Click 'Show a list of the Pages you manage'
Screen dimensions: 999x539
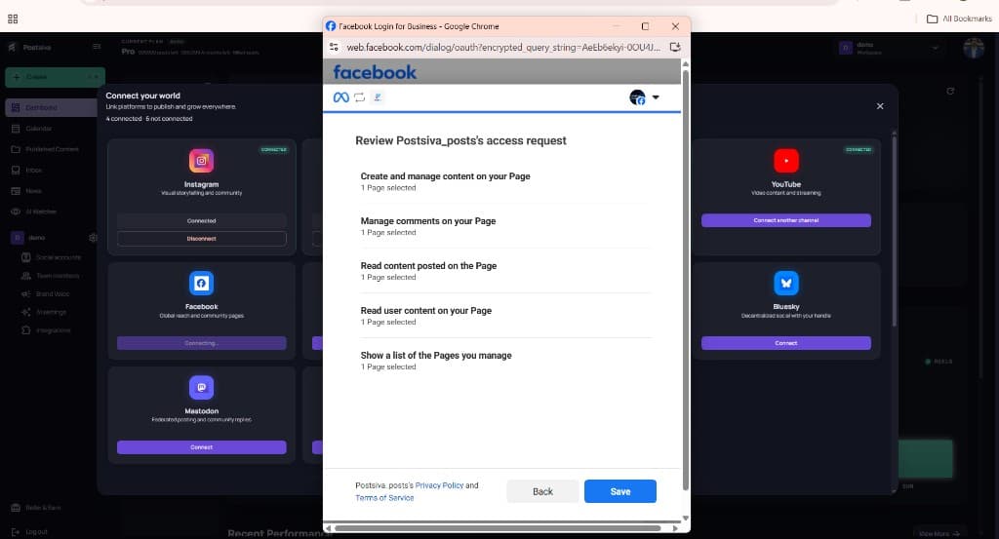coord(436,355)
